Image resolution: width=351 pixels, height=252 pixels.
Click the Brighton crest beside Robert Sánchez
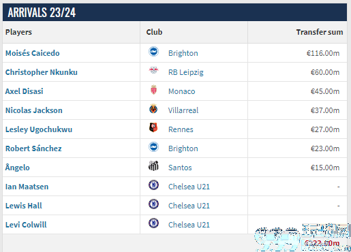pyautogui.click(x=153, y=147)
